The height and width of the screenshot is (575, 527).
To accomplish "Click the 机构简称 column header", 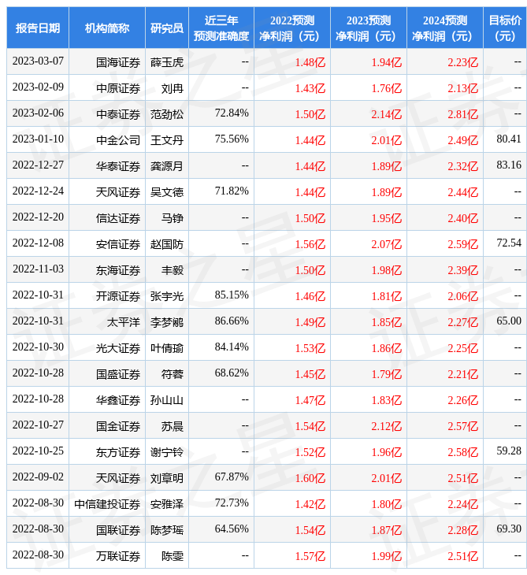I will pos(107,28).
